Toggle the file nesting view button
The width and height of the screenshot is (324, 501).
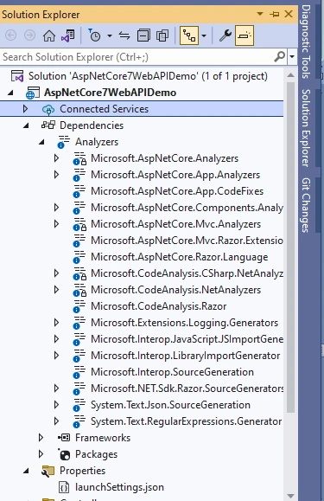[189, 35]
